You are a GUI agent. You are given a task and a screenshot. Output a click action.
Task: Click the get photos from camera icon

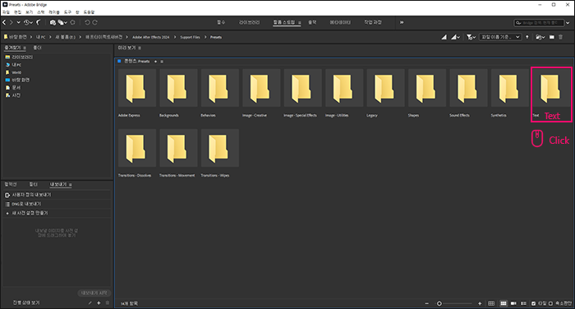tap(53, 22)
